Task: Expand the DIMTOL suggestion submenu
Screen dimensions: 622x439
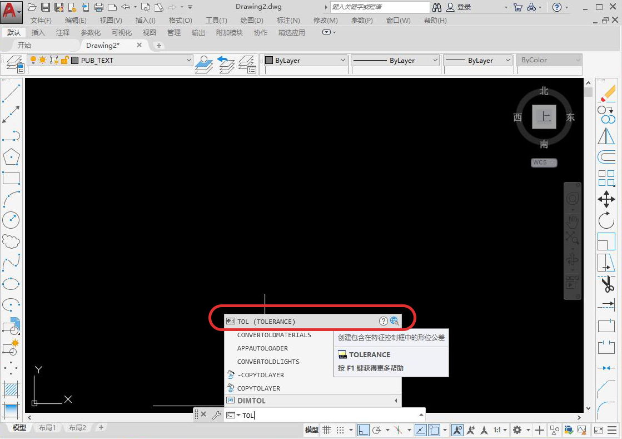Action: click(x=396, y=401)
